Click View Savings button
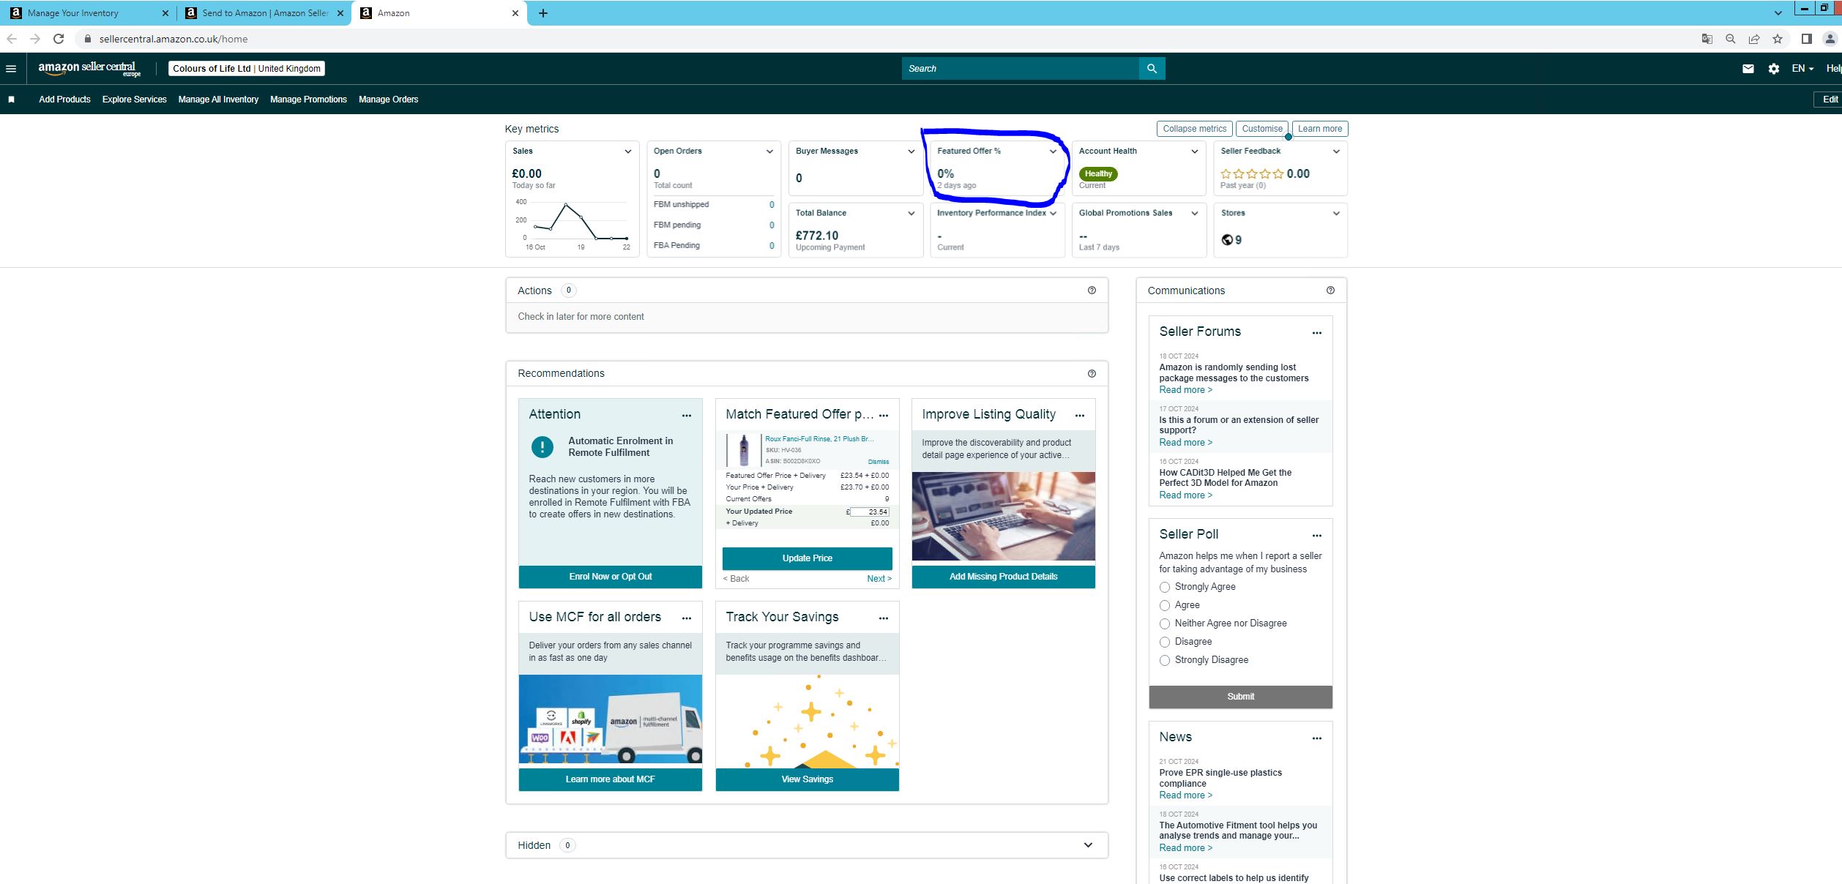 807,779
